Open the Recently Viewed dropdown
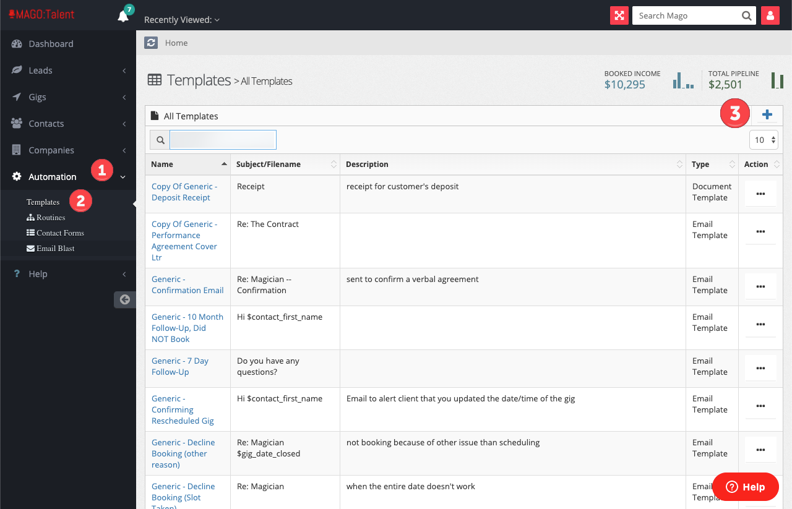The height and width of the screenshot is (509, 792). tap(182, 20)
